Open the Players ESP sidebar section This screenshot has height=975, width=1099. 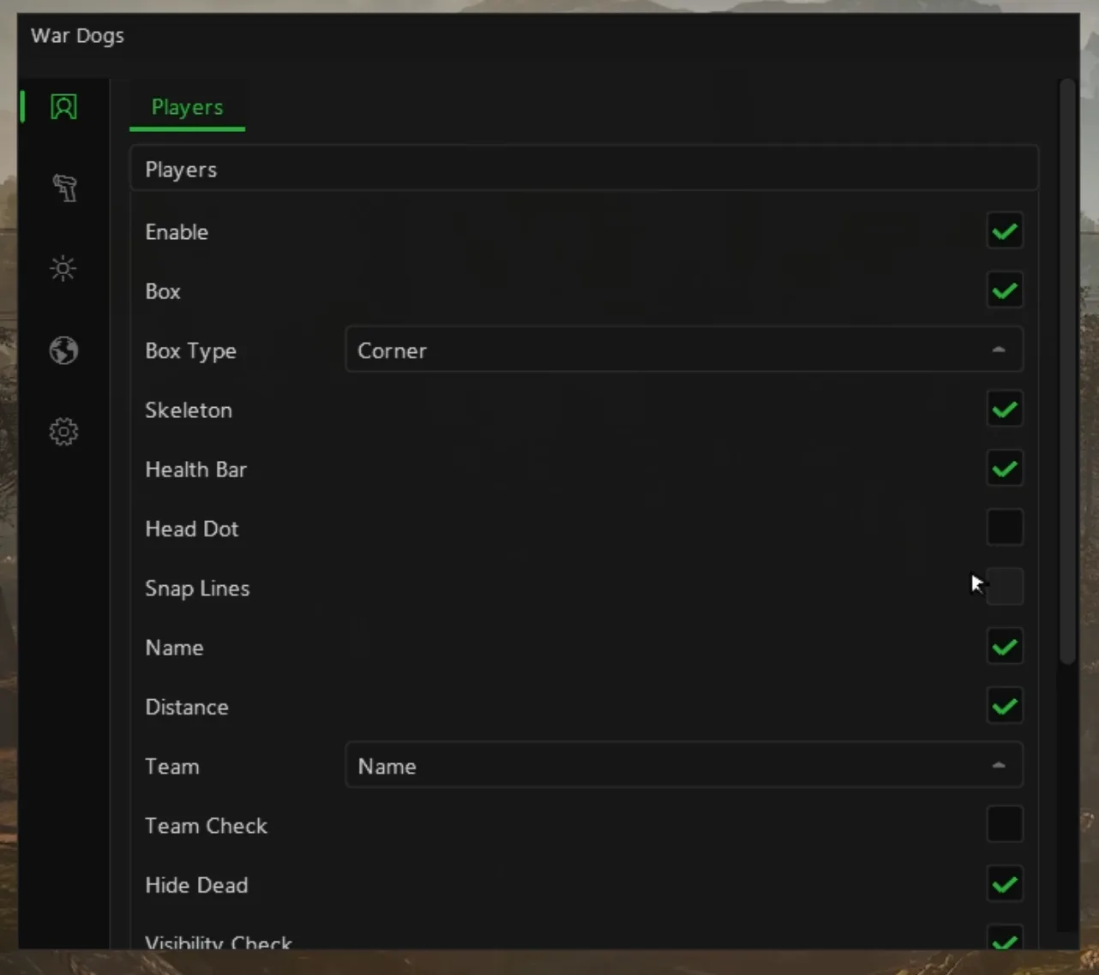pos(63,107)
